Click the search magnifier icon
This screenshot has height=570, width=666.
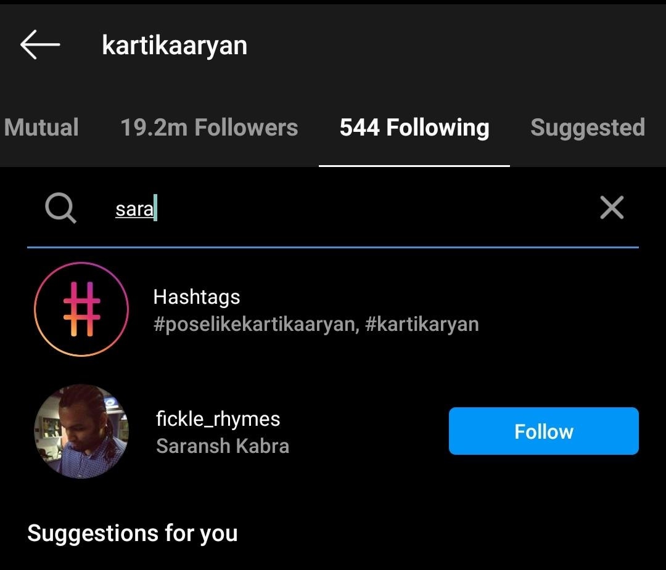click(60, 208)
